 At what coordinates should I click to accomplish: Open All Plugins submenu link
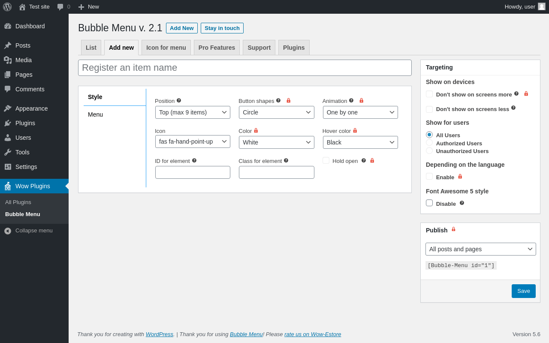click(18, 202)
